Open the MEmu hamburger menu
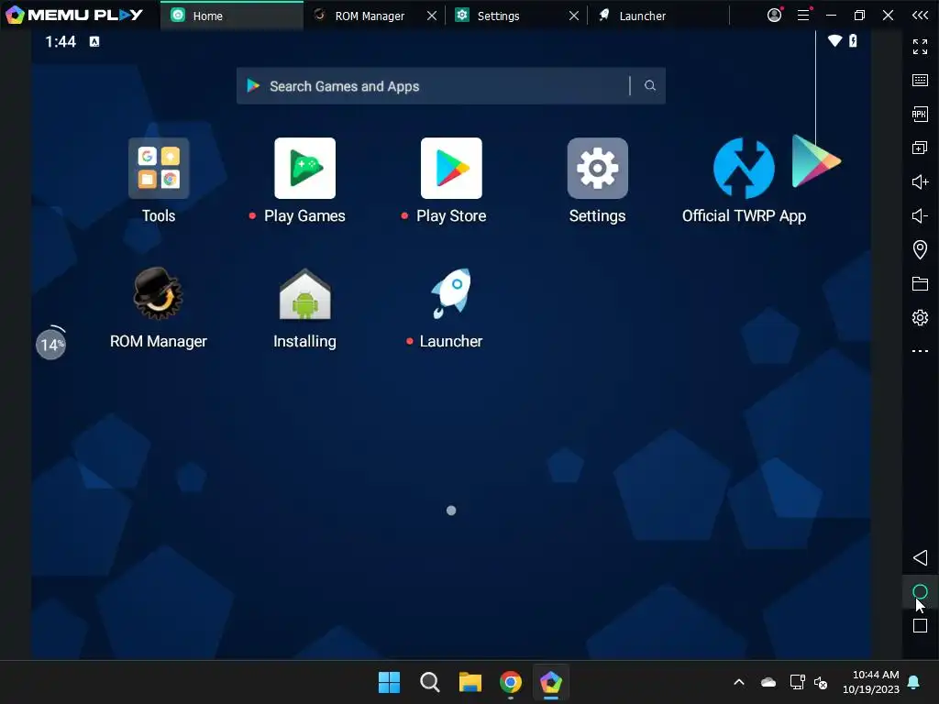 coord(803,15)
